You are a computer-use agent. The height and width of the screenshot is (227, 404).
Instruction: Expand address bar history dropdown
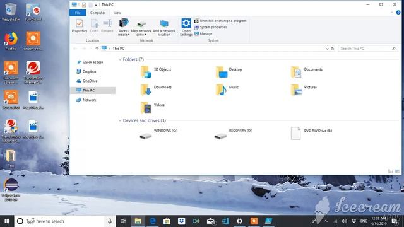[x=327, y=49]
